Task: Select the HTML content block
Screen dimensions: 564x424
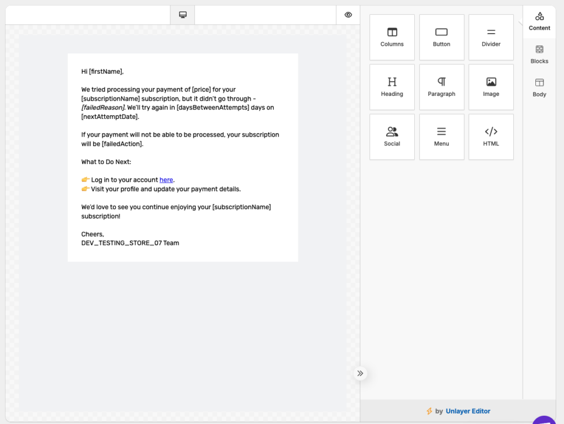Action: (x=491, y=137)
